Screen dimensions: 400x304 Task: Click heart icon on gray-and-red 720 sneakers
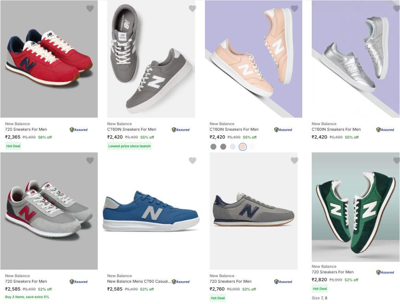point(90,161)
